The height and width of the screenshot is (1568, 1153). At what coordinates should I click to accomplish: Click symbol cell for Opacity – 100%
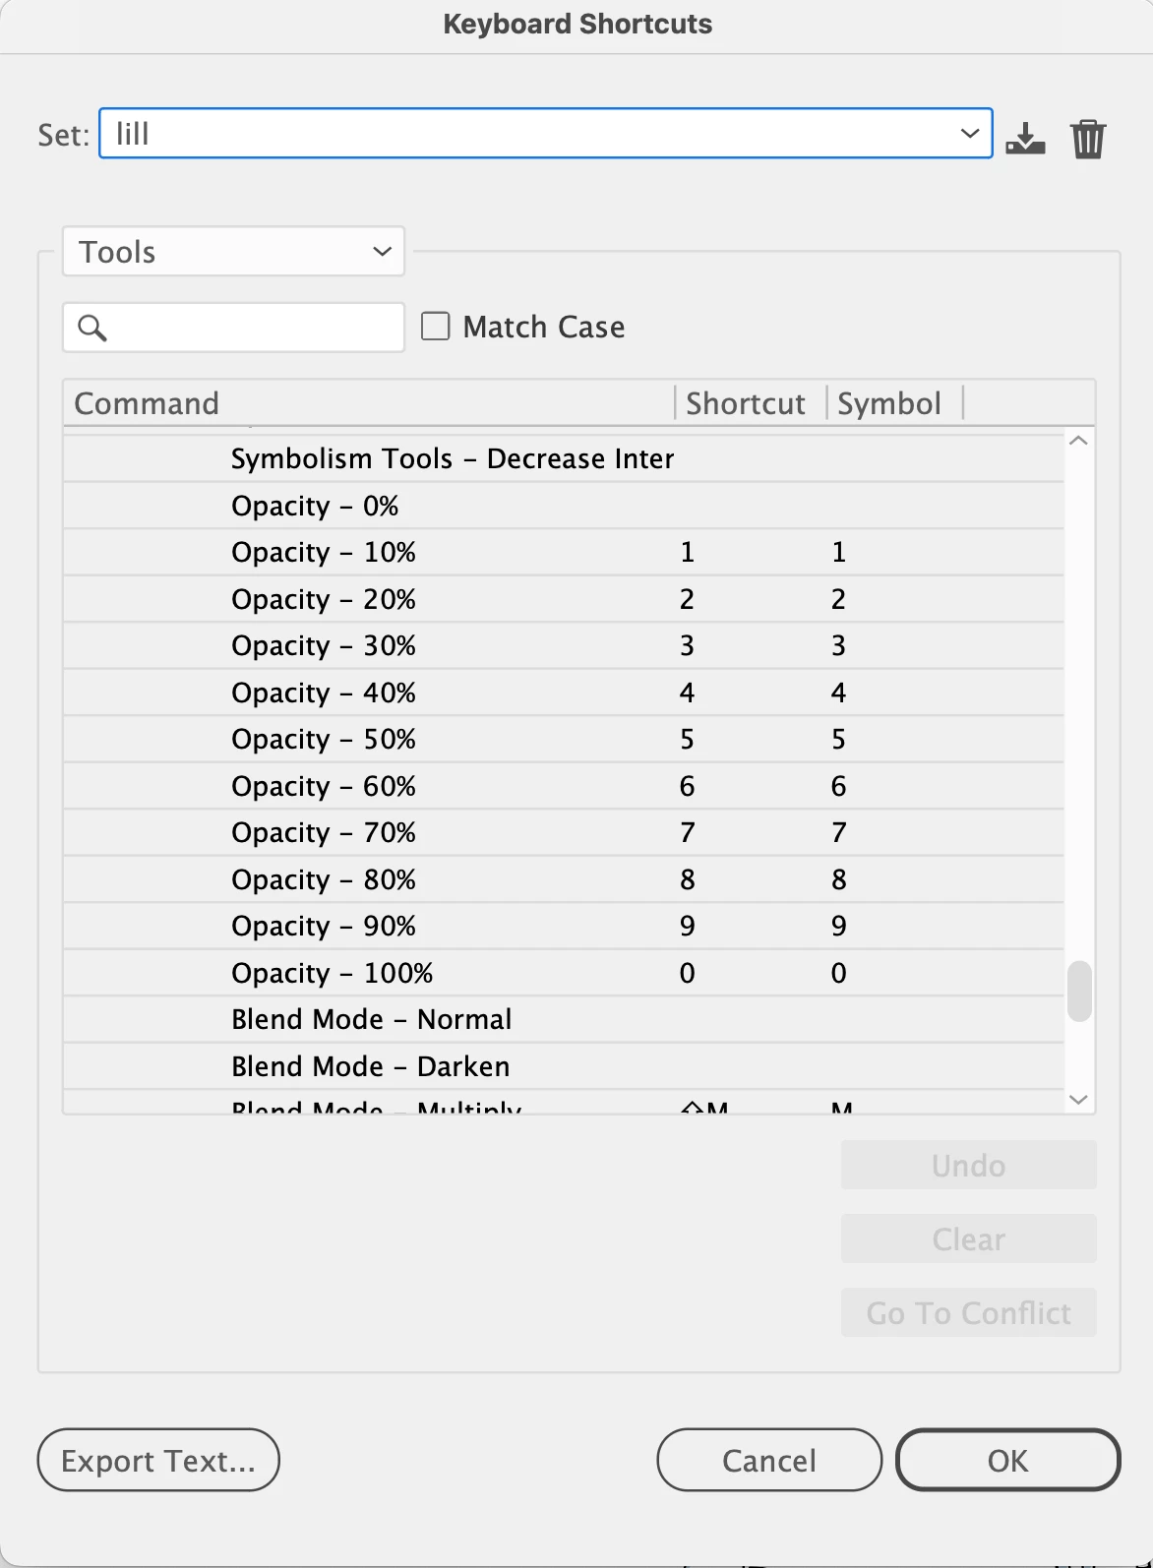pyautogui.click(x=838, y=973)
